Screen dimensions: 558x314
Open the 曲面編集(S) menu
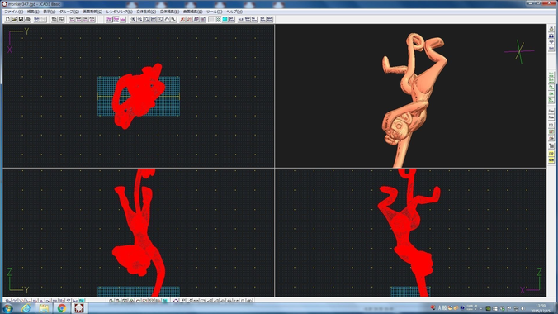tap(192, 12)
